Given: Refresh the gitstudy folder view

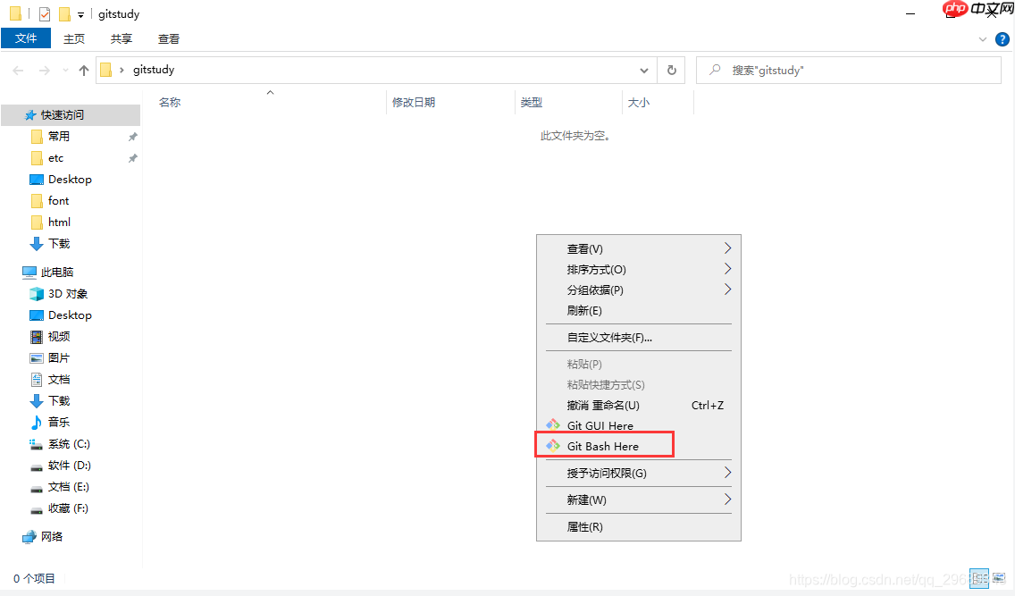Looking at the screenshot, I should coord(672,70).
